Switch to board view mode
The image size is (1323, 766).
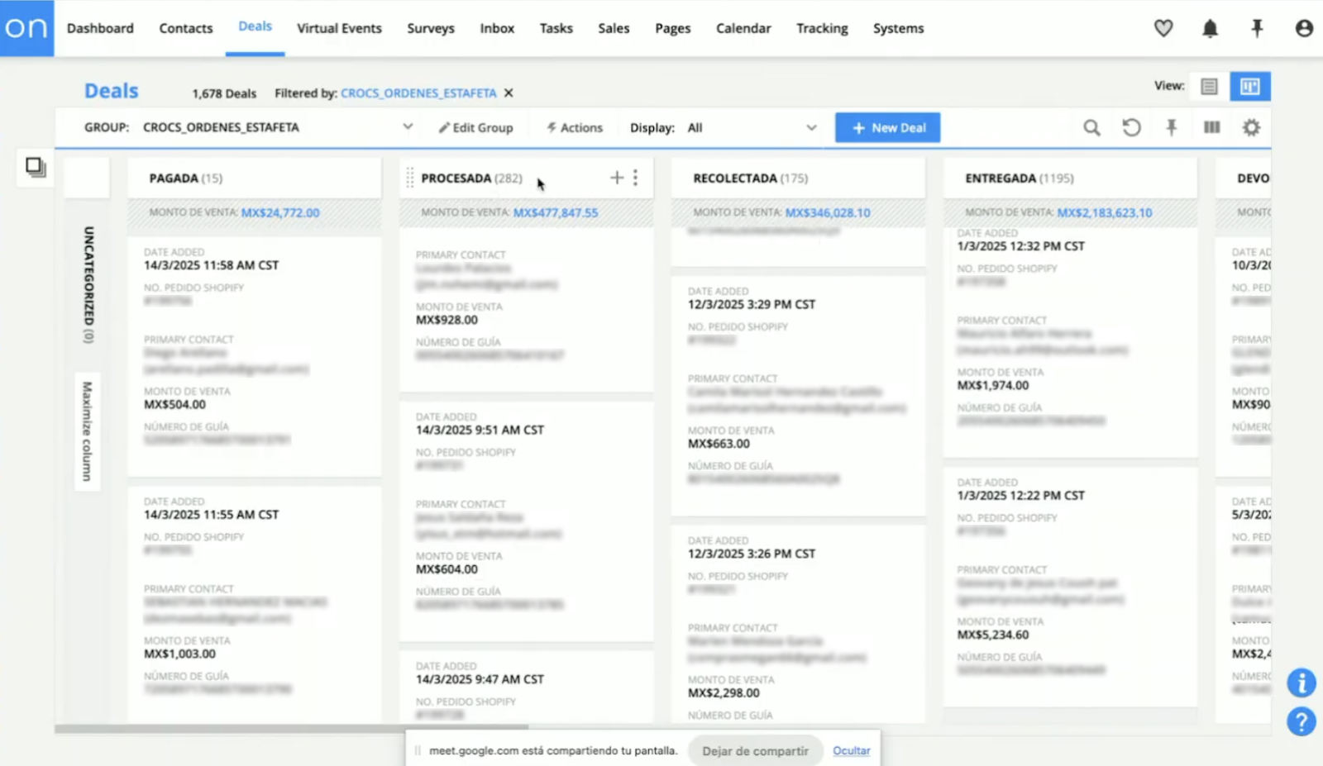click(x=1249, y=86)
